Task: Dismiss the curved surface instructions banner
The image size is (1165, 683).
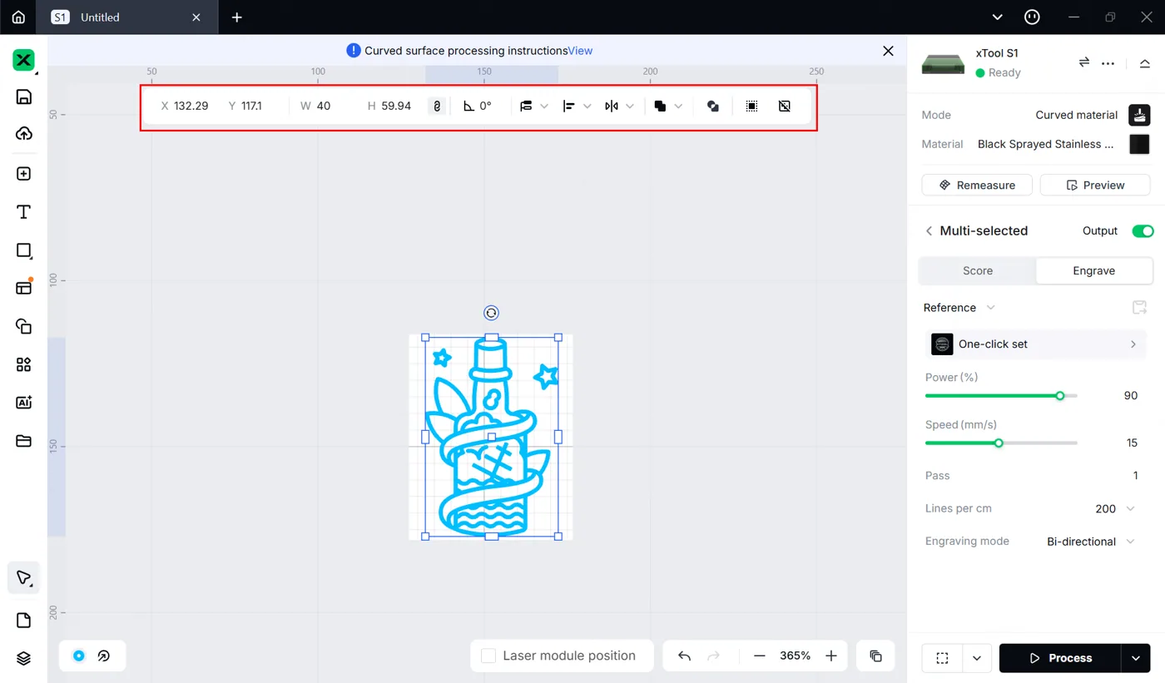Action: click(888, 51)
